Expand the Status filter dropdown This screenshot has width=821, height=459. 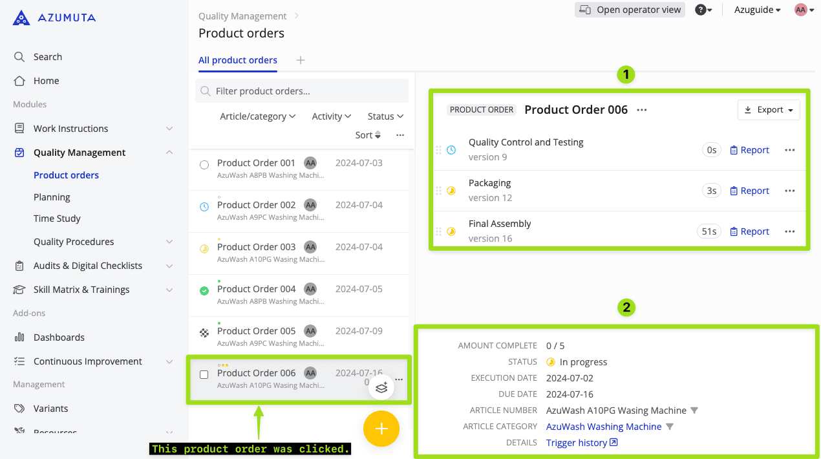pos(384,116)
